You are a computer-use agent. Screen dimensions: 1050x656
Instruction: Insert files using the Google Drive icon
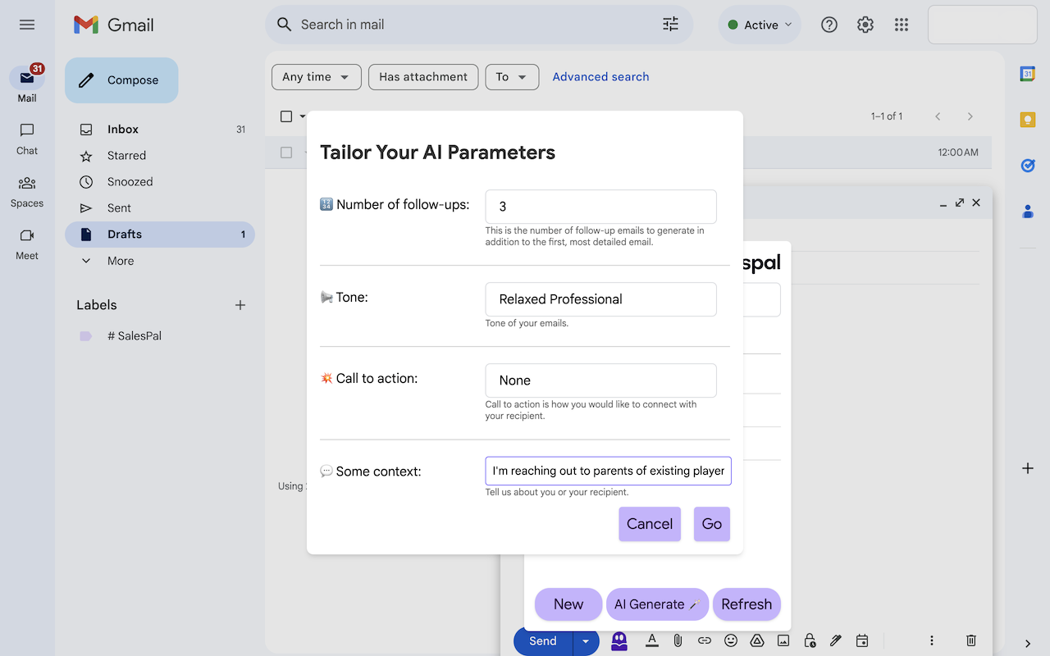tap(757, 641)
